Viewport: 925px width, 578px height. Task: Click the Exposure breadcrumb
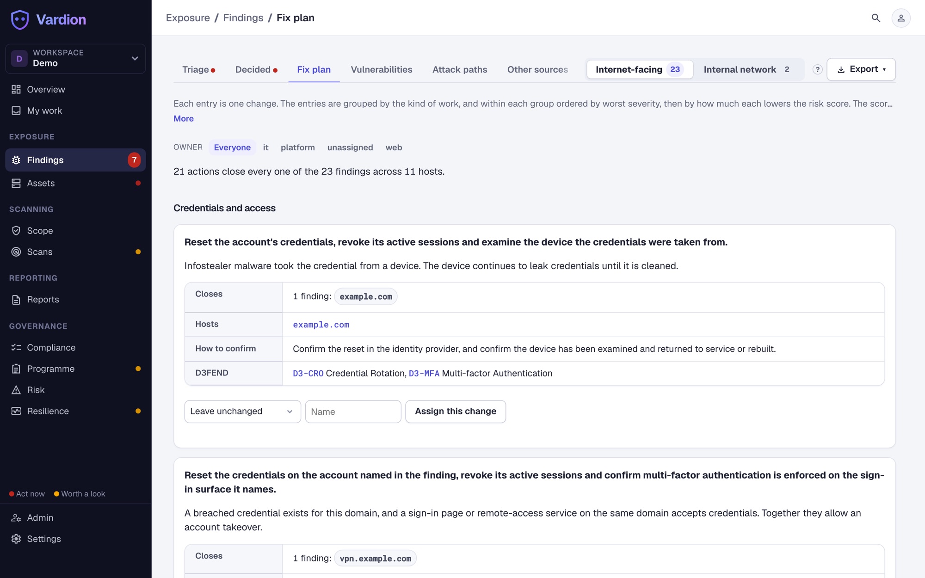click(188, 18)
